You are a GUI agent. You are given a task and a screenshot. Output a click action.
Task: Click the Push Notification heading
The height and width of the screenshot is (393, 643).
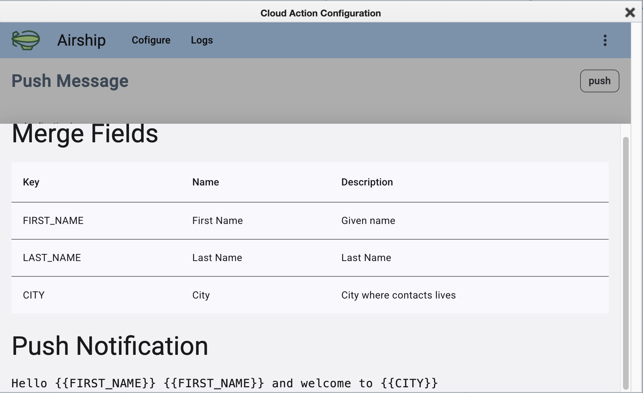tap(110, 344)
